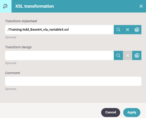Focus the Transform stylesheet input field

click(59, 30)
